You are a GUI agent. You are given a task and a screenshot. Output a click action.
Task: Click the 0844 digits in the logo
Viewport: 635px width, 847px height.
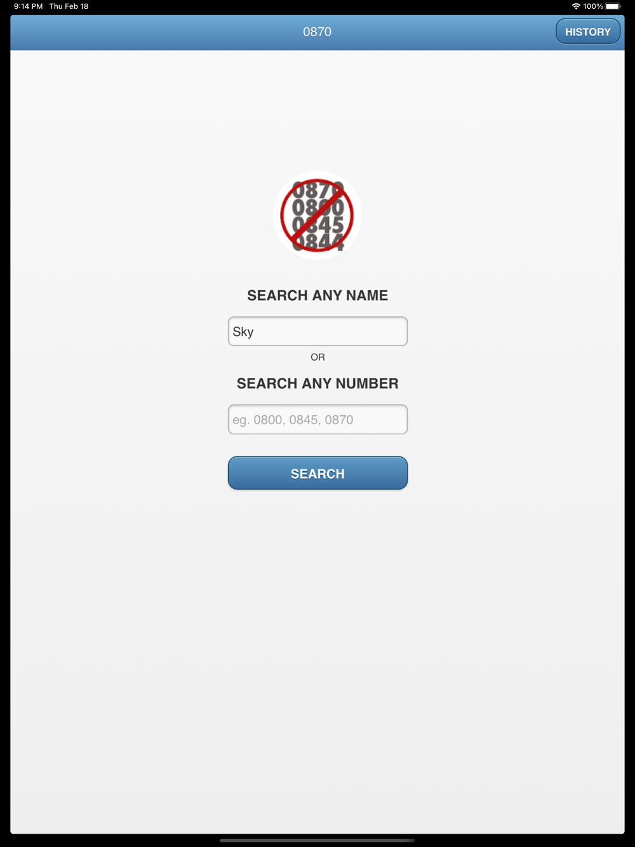pos(317,243)
